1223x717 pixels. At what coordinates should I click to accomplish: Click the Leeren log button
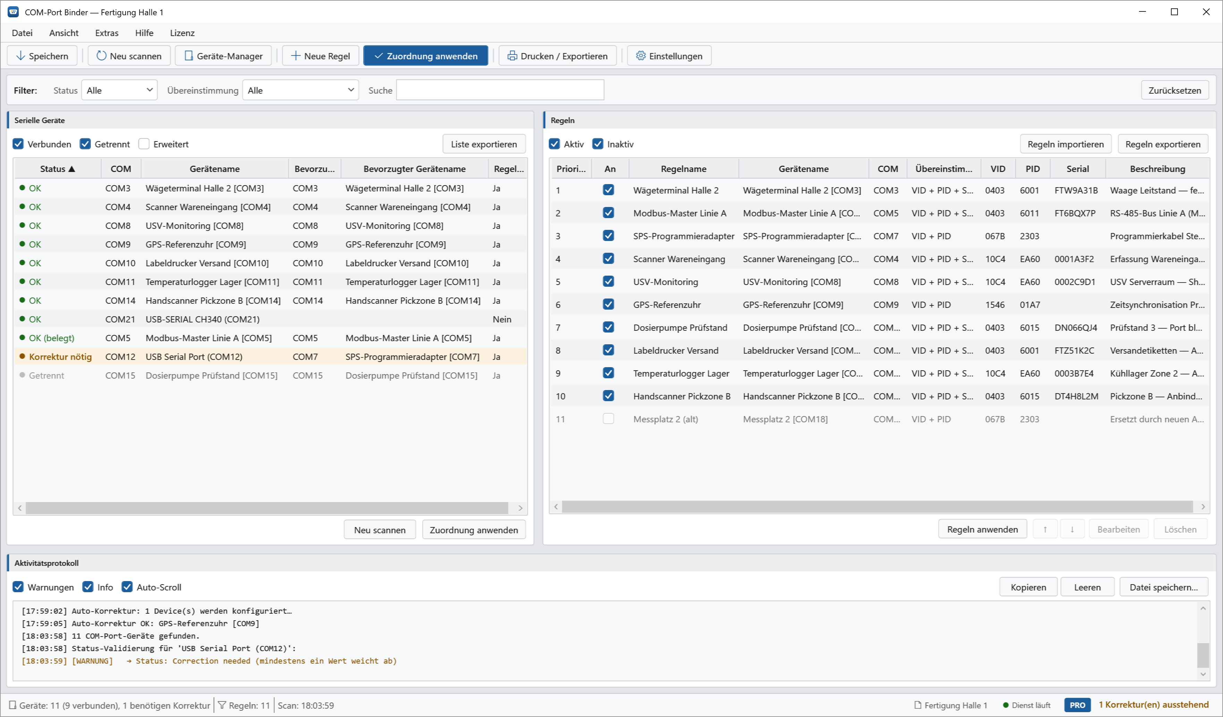(1087, 587)
